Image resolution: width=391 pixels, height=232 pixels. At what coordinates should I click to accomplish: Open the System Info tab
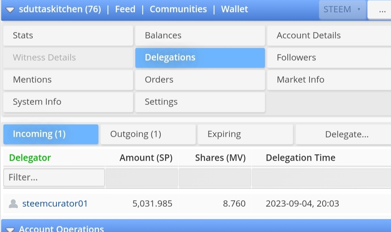click(68, 102)
